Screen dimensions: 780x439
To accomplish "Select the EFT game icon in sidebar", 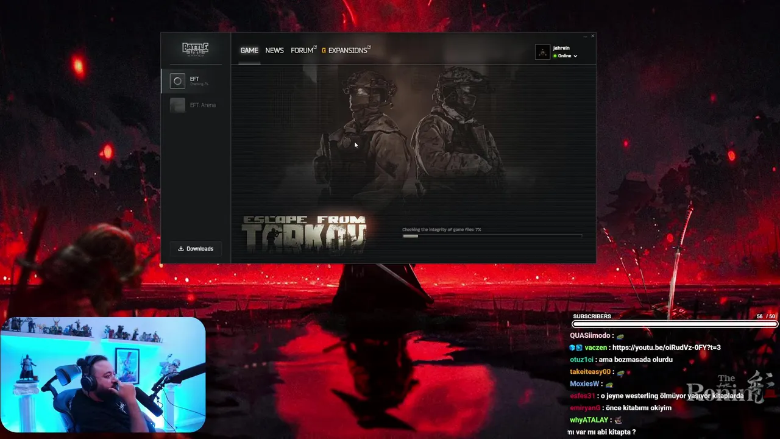I will 177,80.
